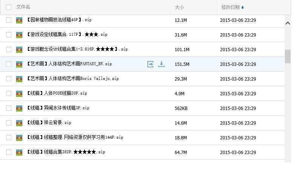The width and height of the screenshot is (294, 171).
Task: Click the 12.1M size value
Action: (x=181, y=20)
